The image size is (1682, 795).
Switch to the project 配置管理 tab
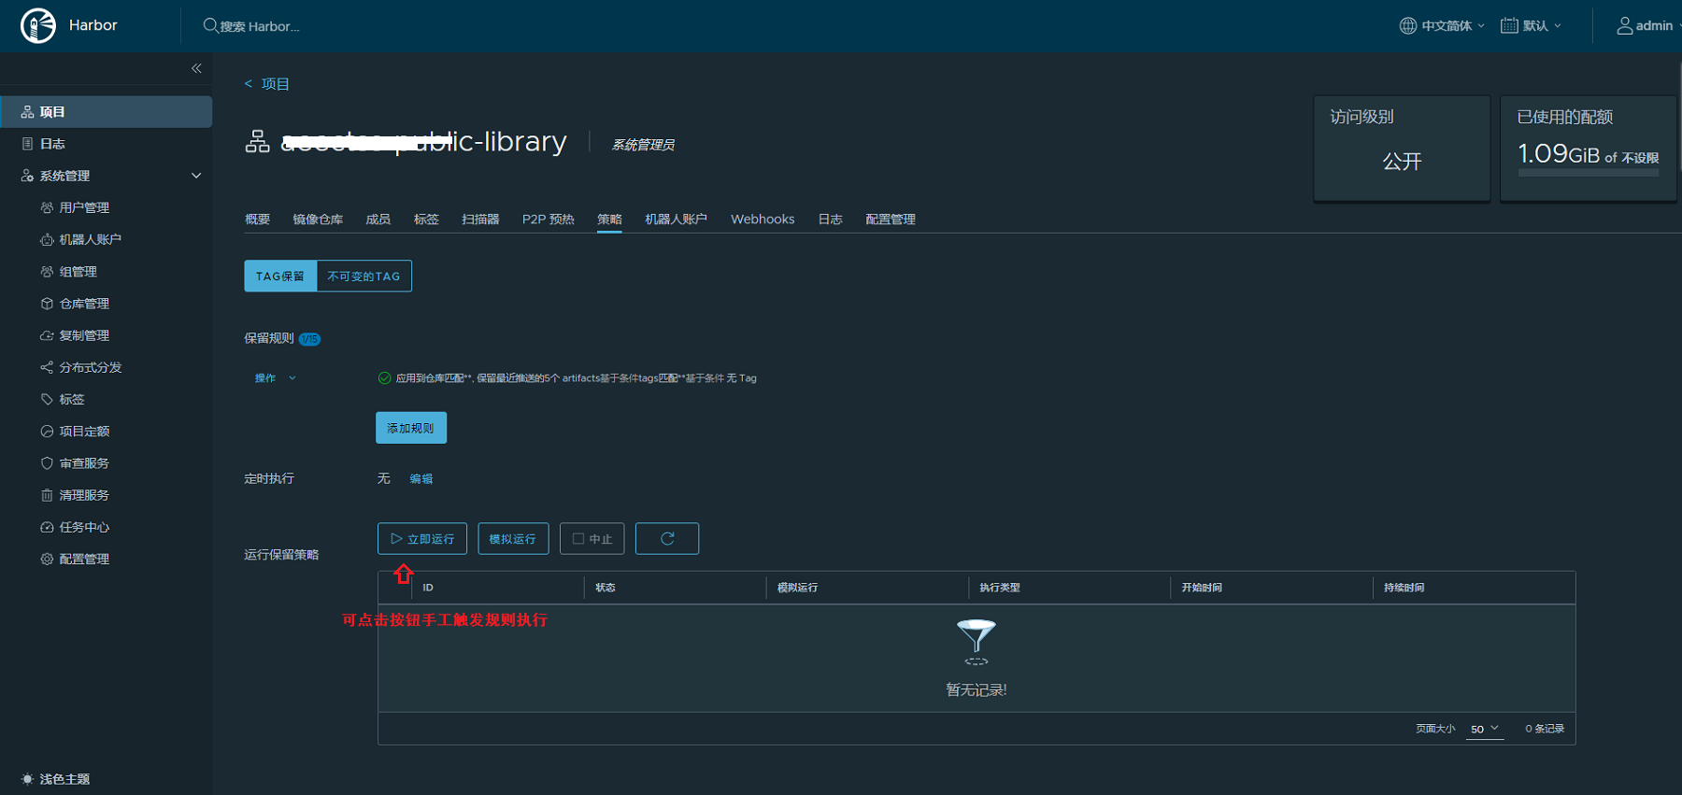point(890,220)
